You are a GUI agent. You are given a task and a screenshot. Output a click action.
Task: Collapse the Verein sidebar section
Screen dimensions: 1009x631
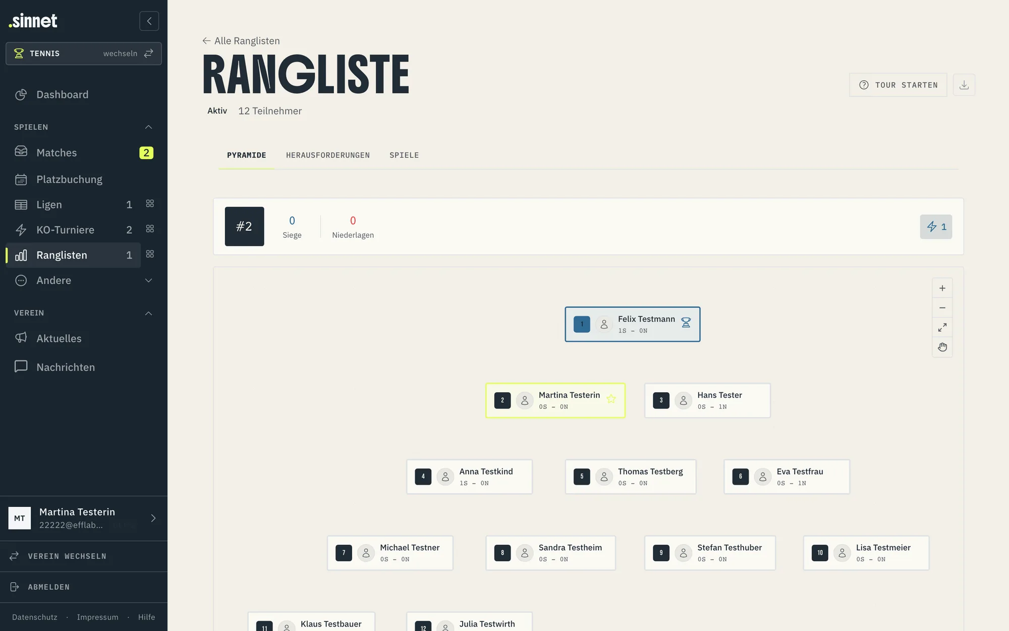pos(148,313)
